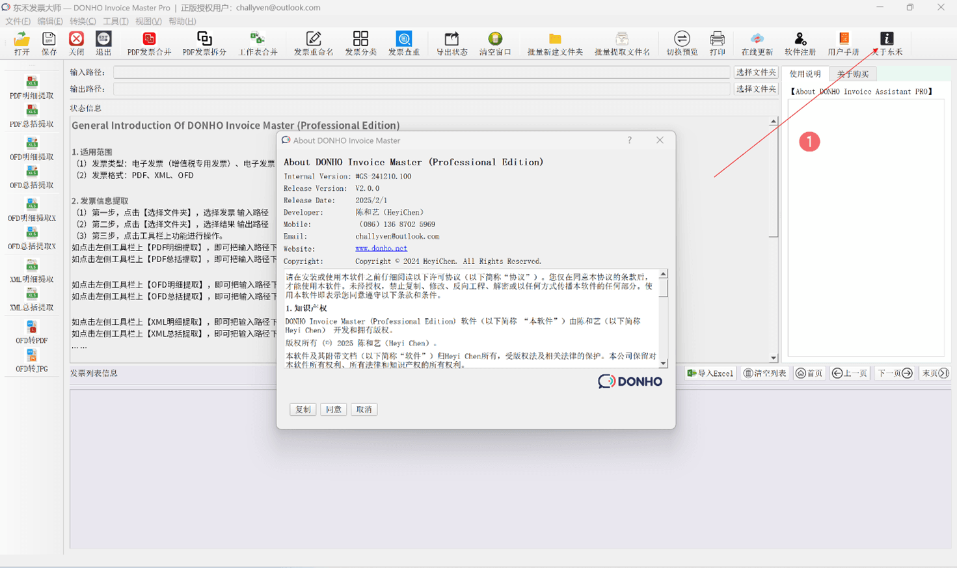Click license text scrollbar down arrow

[x=663, y=364]
